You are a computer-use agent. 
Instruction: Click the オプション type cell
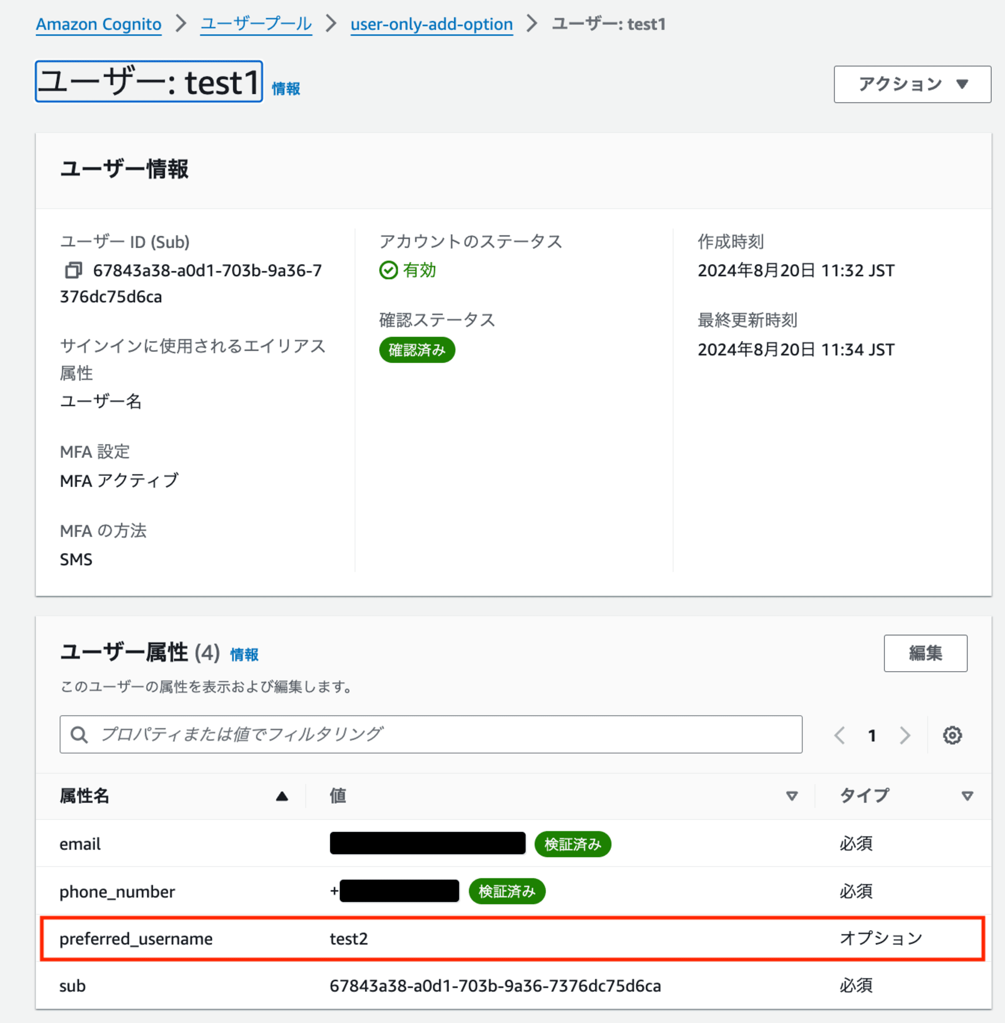[881, 938]
